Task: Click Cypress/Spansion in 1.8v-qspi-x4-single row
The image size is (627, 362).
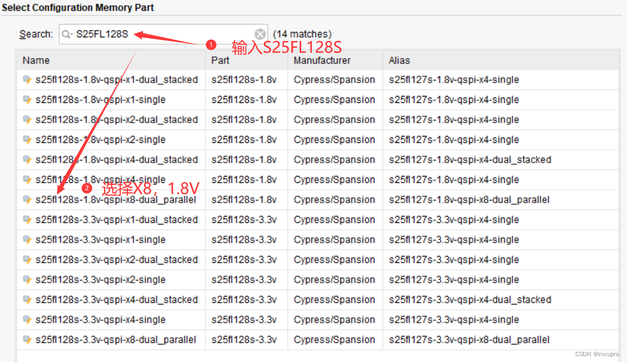Action: point(334,180)
